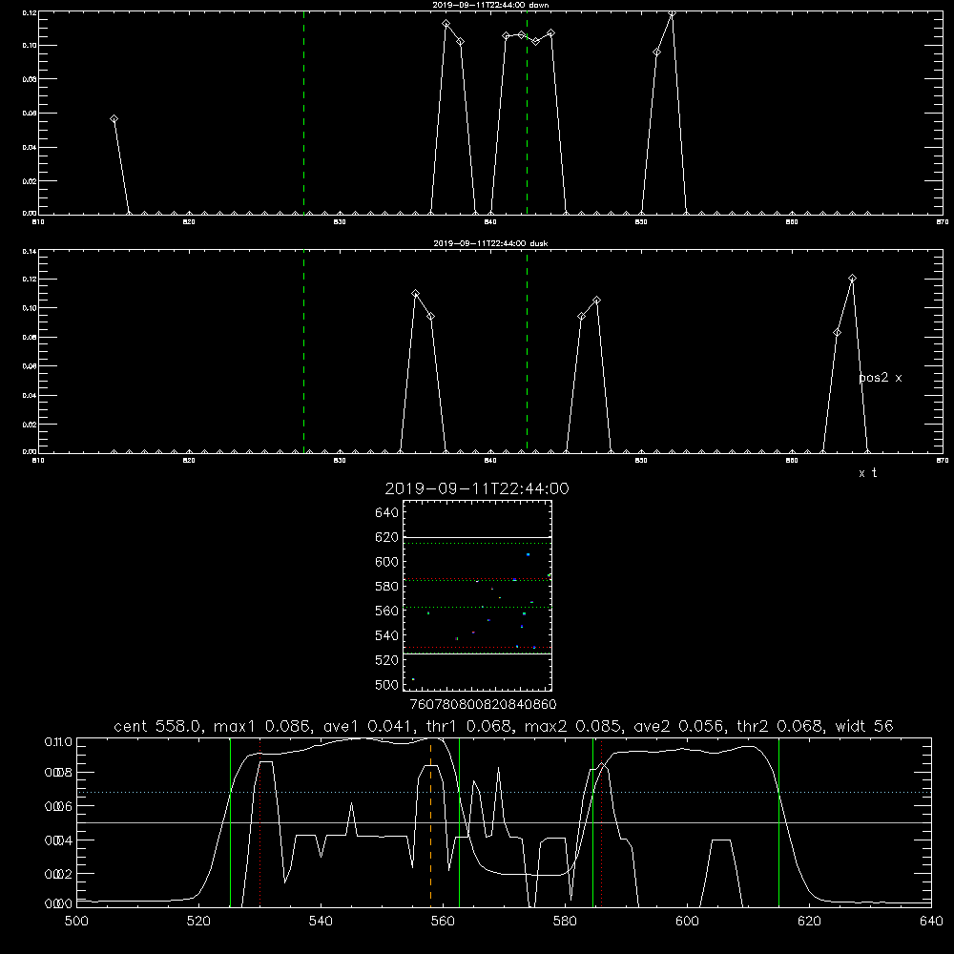Click the left green dashed vertical line in dawn plot
Image resolution: width=954 pixels, height=954 pixels.
303,113
